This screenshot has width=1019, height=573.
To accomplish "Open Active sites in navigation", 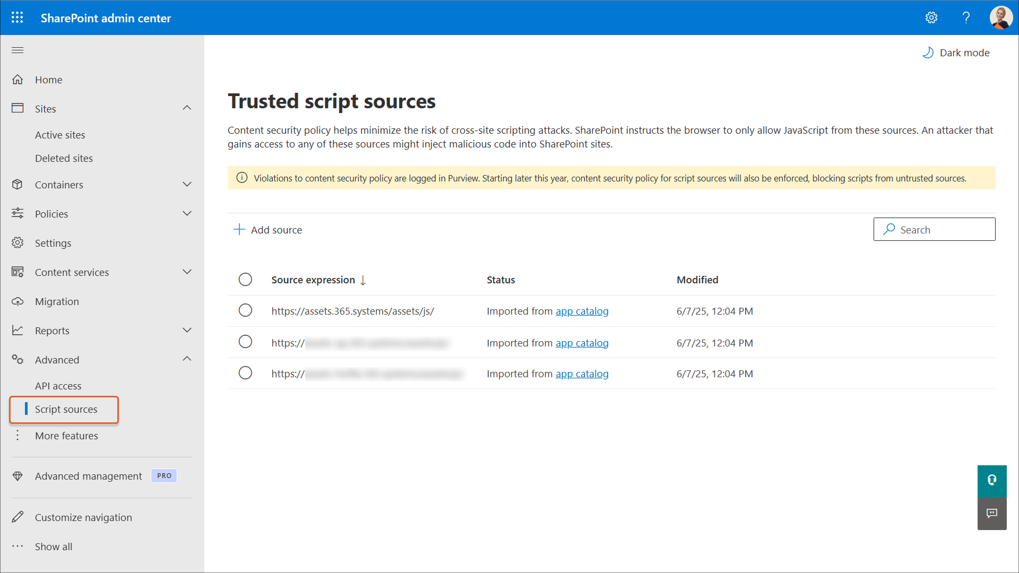I will click(x=60, y=135).
